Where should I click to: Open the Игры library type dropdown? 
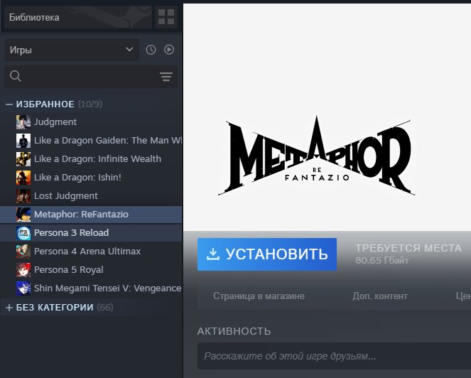[x=72, y=50]
